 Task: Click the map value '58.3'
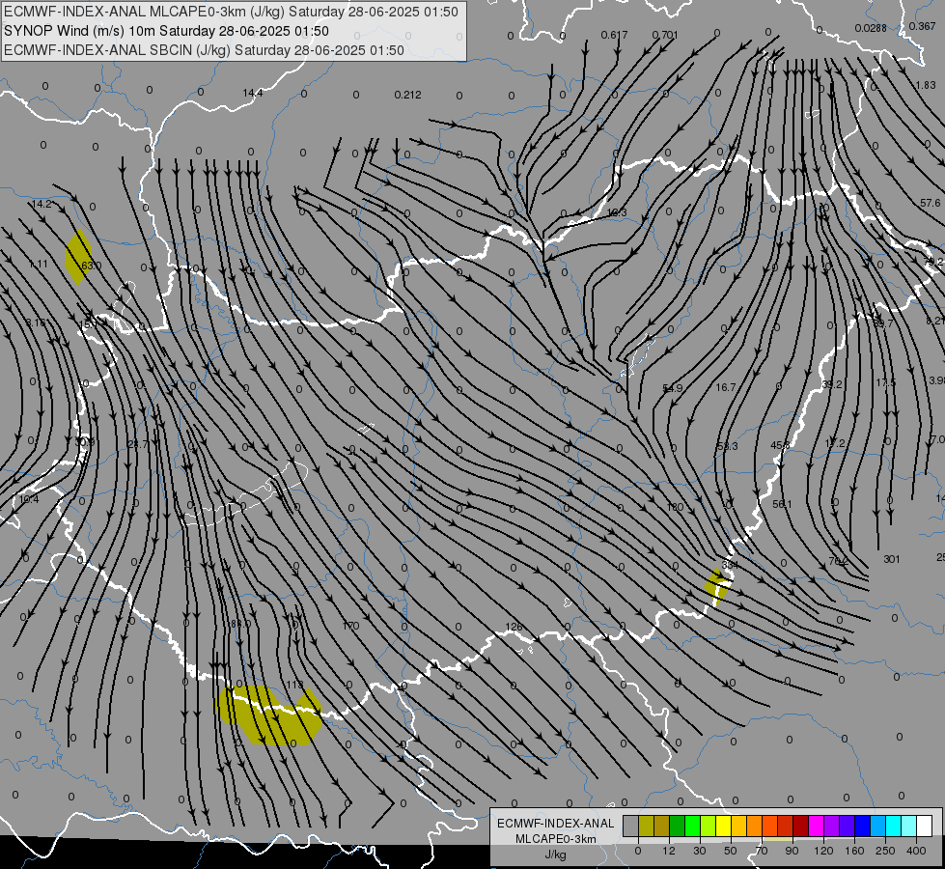pyautogui.click(x=728, y=446)
